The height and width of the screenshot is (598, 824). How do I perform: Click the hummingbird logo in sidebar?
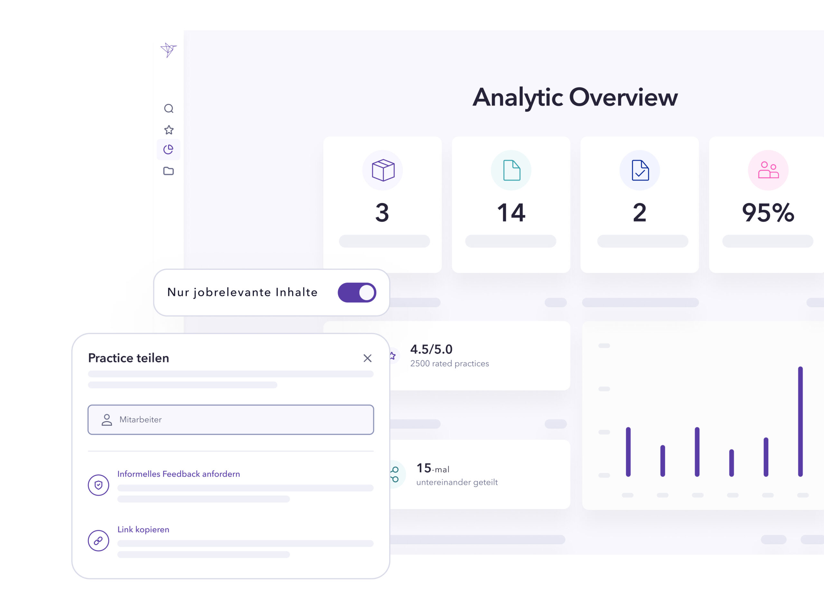point(168,50)
